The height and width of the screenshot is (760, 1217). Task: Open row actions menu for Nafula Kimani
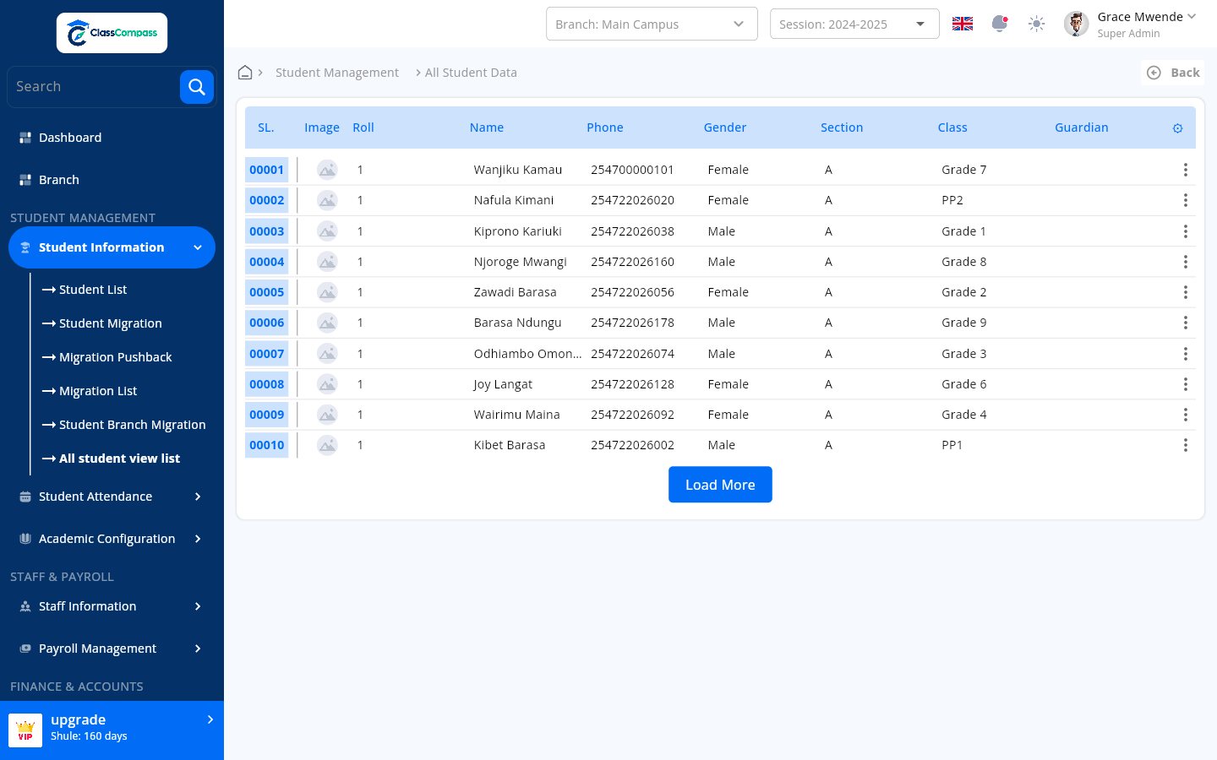[1186, 200]
